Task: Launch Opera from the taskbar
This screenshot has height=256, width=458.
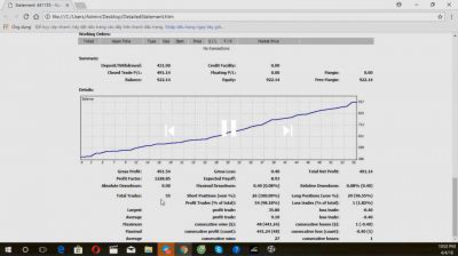Action: (x=96, y=250)
